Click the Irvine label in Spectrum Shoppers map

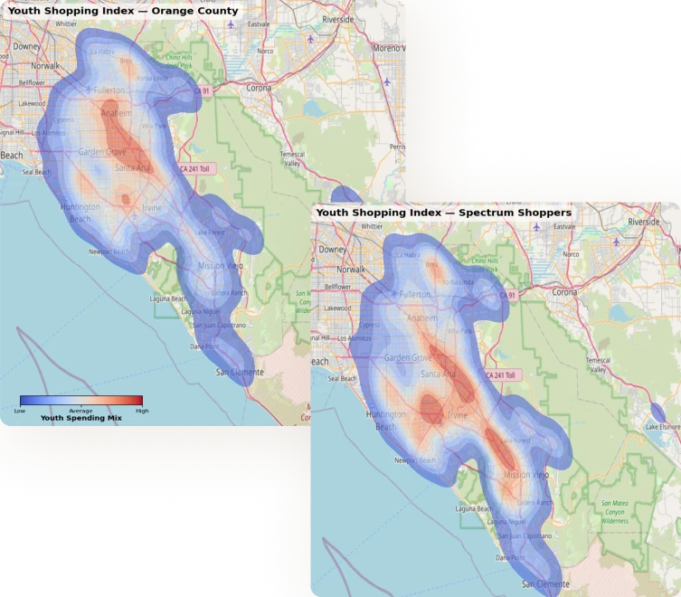point(458,415)
